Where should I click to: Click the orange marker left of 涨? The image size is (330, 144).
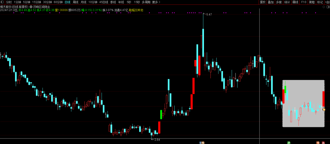tap(318, 142)
